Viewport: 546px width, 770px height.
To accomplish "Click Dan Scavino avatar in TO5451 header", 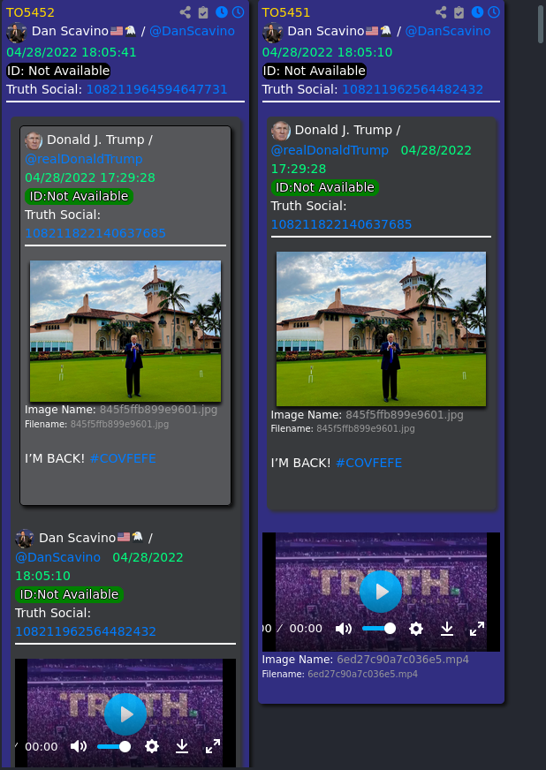I will click(x=273, y=33).
